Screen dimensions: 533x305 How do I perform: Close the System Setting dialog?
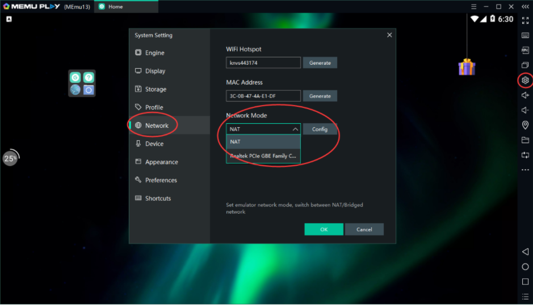tap(389, 35)
